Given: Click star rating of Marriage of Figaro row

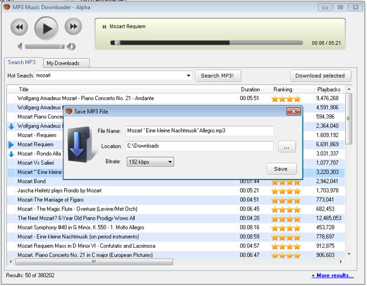Looking at the screenshot, I should point(286,200).
